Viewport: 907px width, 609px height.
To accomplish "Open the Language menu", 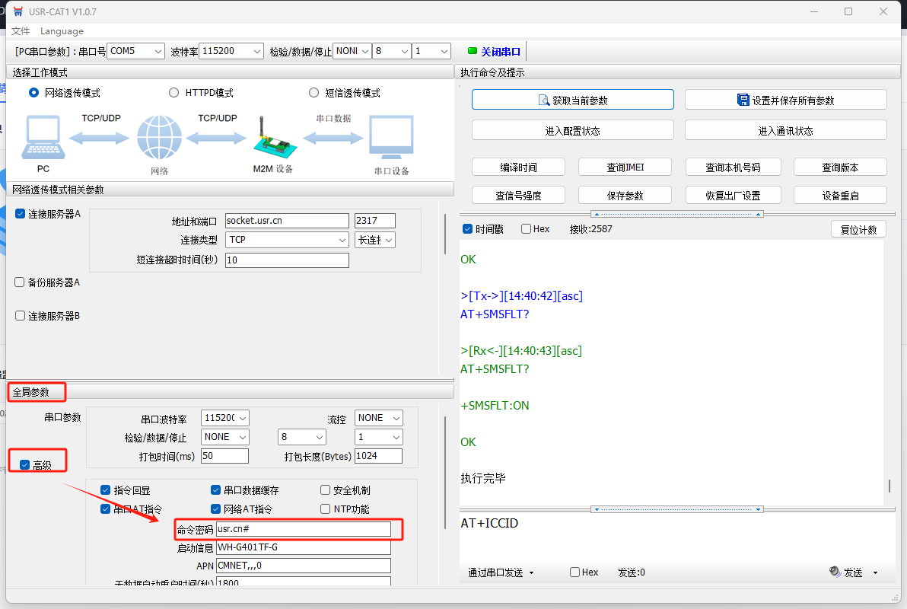I will coord(62,31).
